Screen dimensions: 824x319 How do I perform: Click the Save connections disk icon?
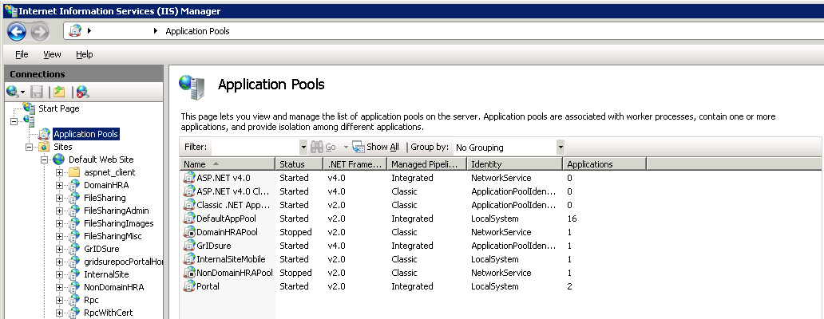[x=37, y=93]
